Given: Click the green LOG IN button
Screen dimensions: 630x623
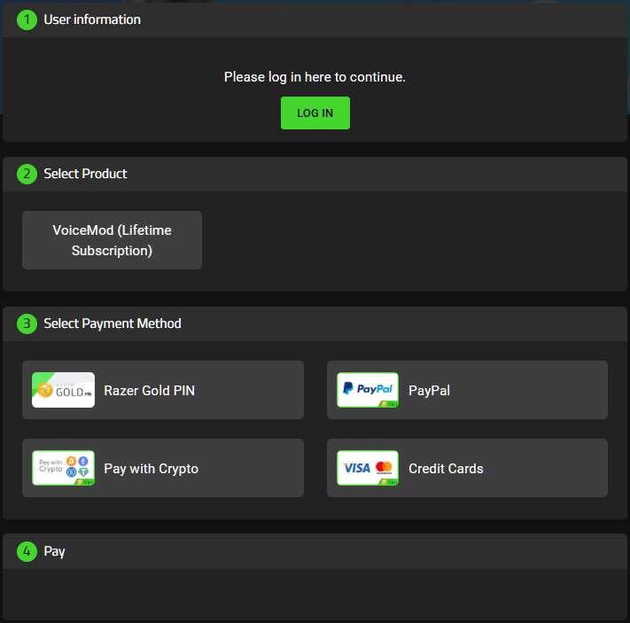Looking at the screenshot, I should point(315,113).
